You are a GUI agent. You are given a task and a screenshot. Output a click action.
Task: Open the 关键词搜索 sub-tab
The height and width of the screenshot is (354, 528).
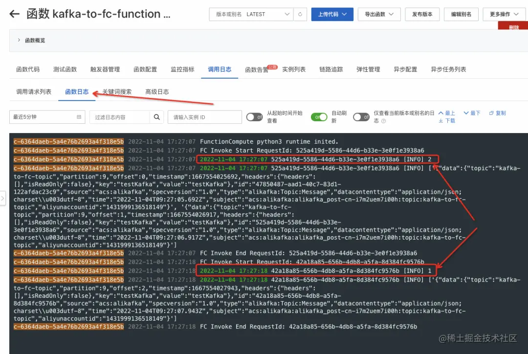[x=117, y=91]
